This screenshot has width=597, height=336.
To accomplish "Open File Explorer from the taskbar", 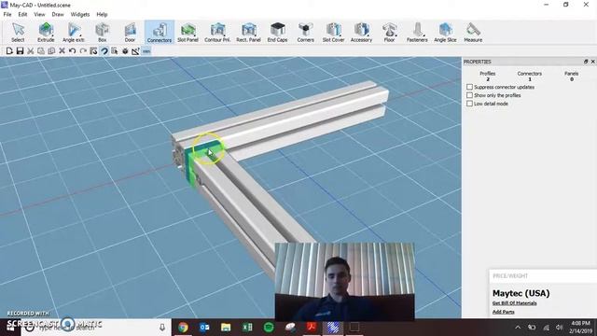I will tap(226, 328).
